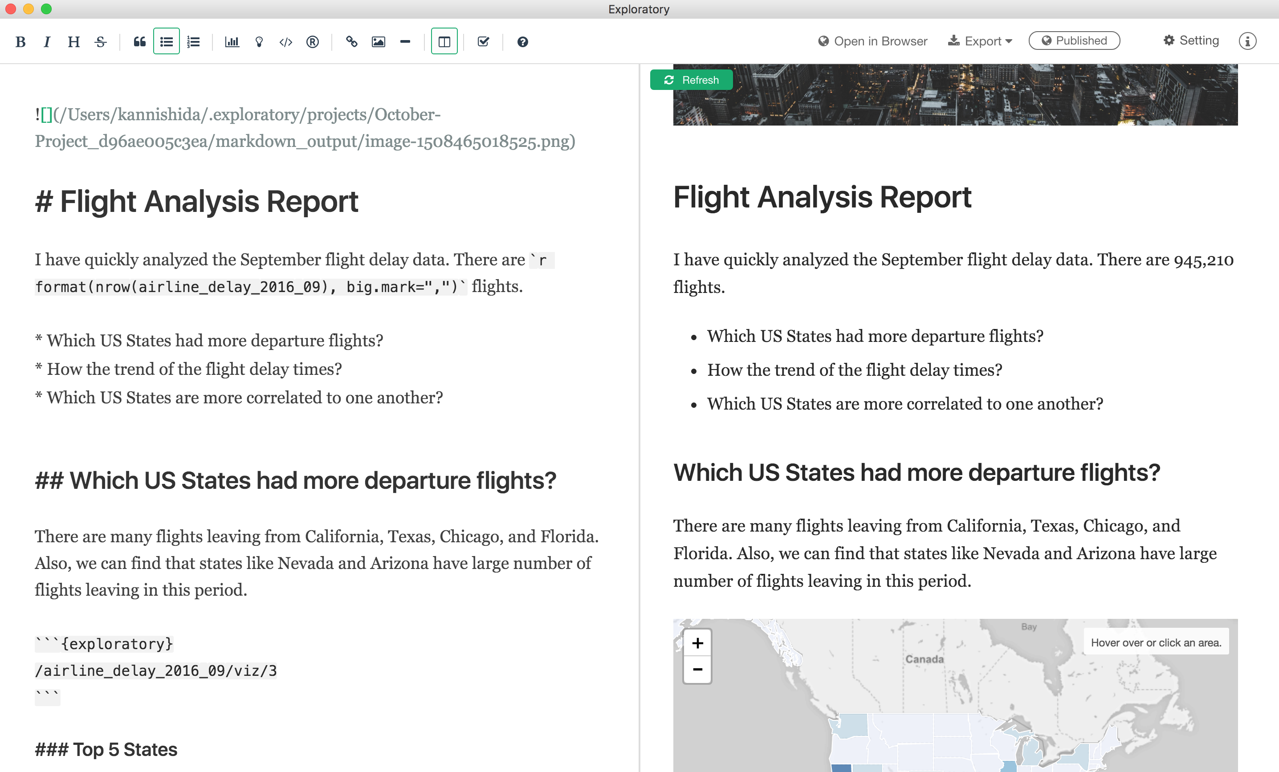Click the '### Top 5 States' heading

pyautogui.click(x=106, y=749)
